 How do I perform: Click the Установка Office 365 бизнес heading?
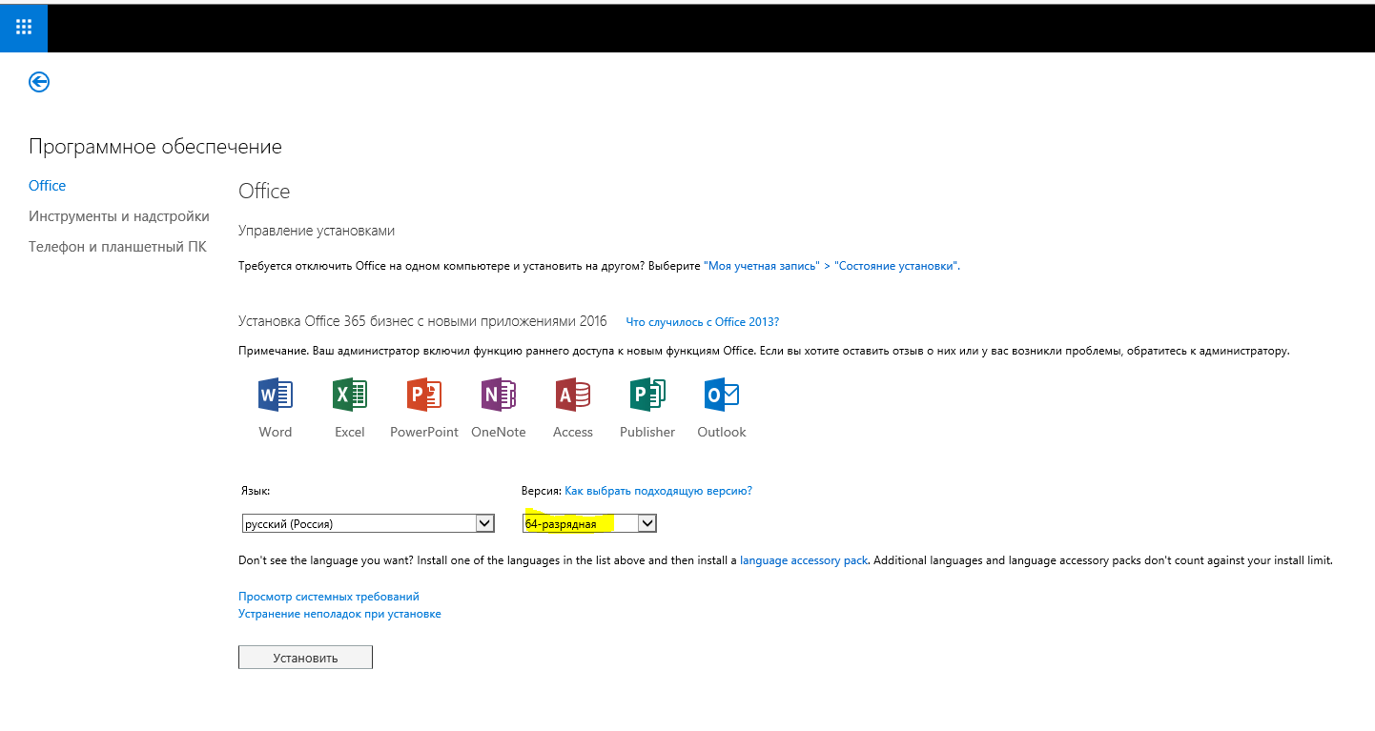click(422, 321)
